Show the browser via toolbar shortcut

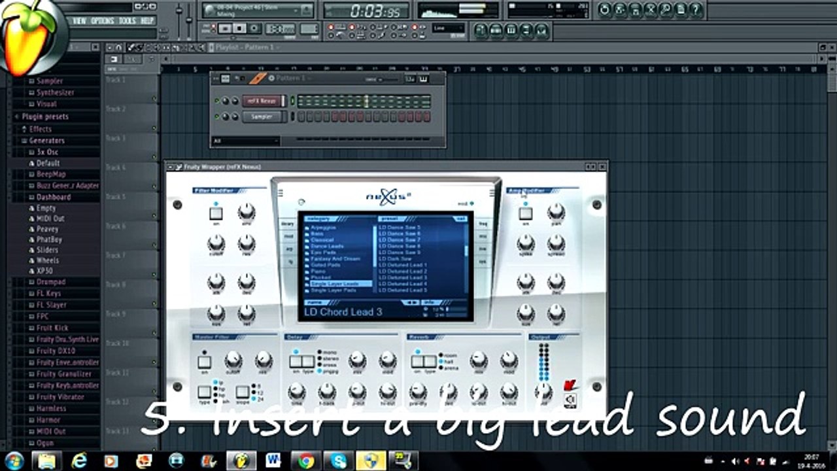[x=527, y=30]
